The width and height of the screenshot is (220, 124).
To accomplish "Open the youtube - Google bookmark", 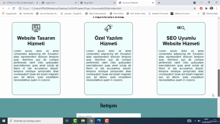I will pyautogui.click(x=71, y=13).
